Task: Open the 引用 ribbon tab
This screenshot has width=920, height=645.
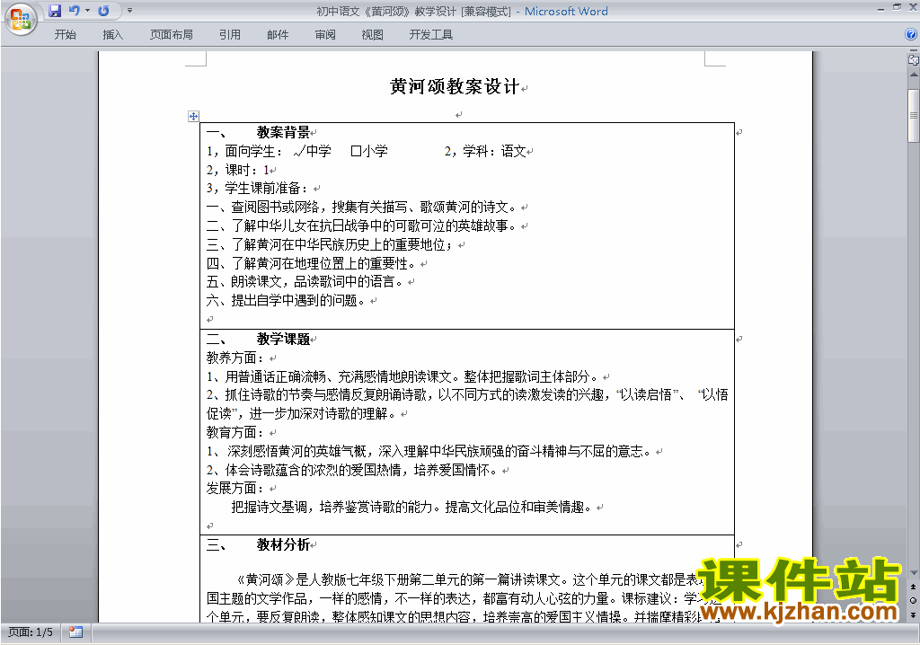Action: [229, 35]
